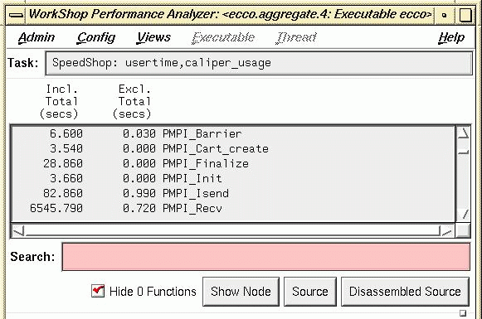Click the 0.990 exclusive time value
The height and width of the screenshot is (319, 482).
coord(139,193)
